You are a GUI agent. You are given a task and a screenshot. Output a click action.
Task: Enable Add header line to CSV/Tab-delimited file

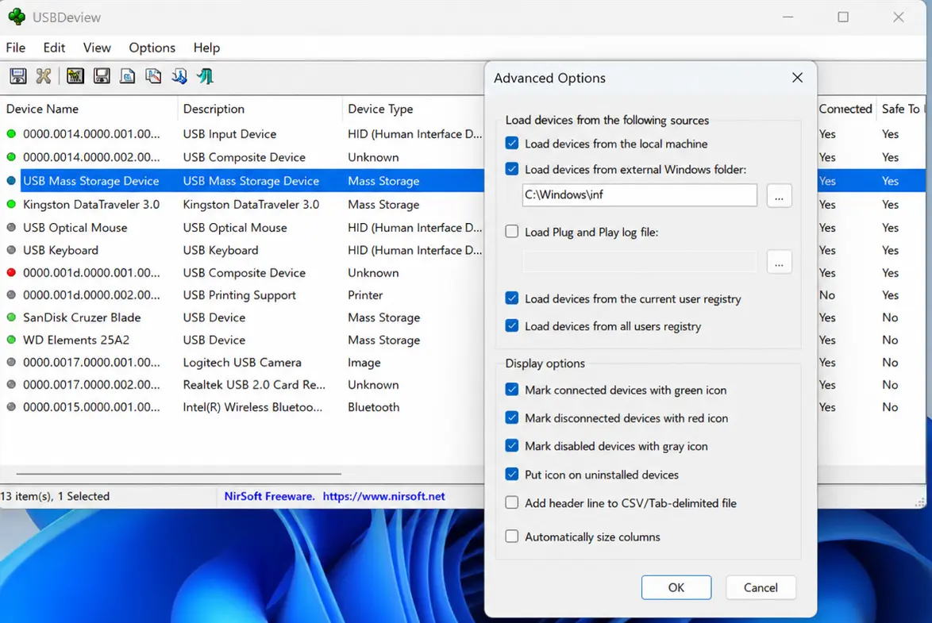(x=512, y=502)
